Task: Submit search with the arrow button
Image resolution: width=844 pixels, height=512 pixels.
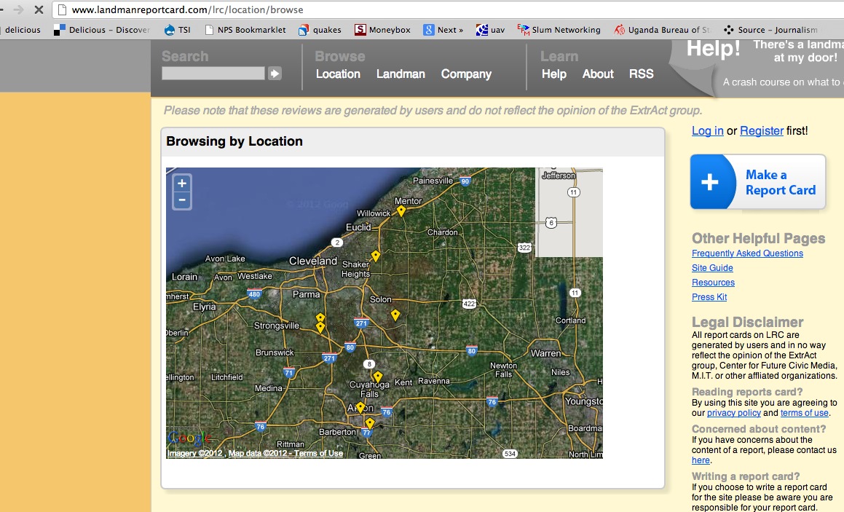Action: coord(275,74)
